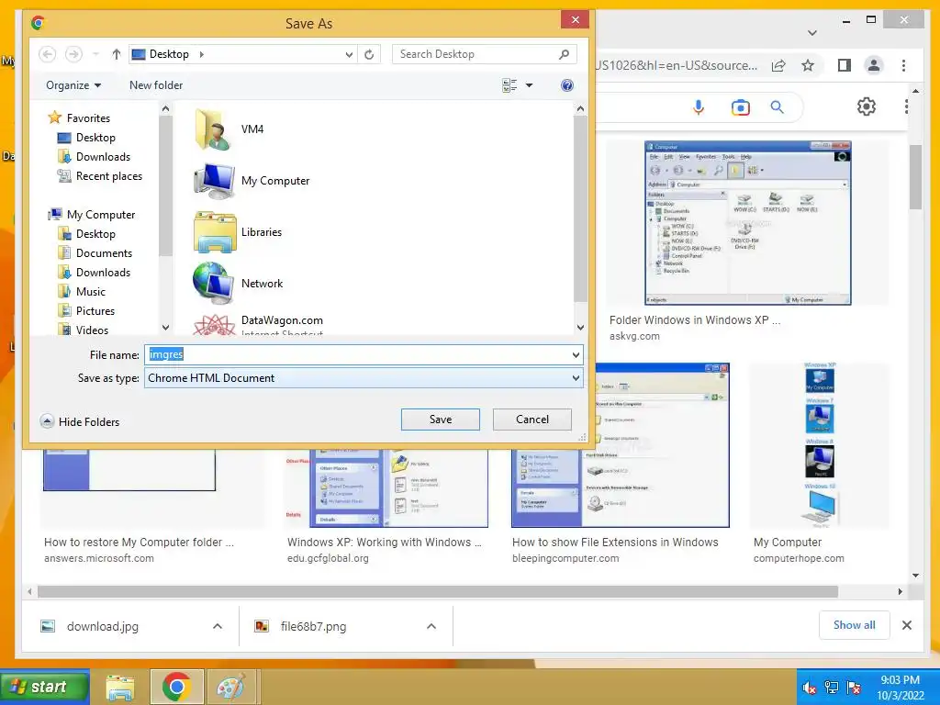The width and height of the screenshot is (940, 705).
Task: Click the Forward arrow in Save As dialog
Action: pyautogui.click(x=73, y=54)
